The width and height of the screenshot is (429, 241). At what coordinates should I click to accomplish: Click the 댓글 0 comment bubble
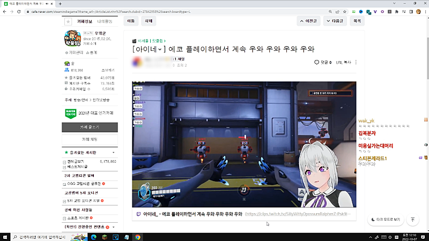tap(323, 62)
